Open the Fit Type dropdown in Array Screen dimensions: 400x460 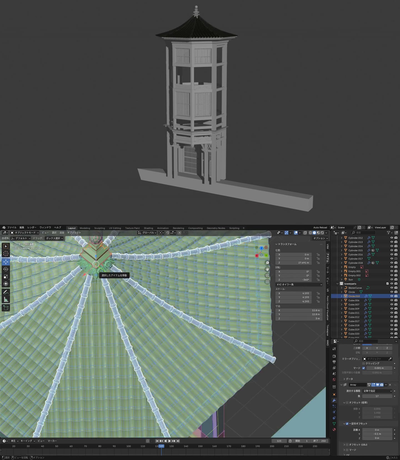pos(377,391)
